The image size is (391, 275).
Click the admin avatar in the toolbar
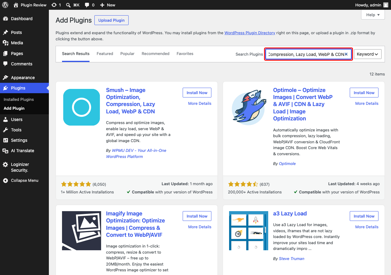[x=386, y=5]
